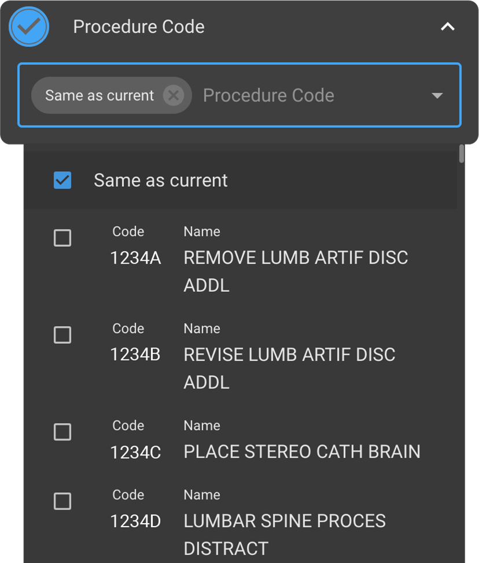Viewport: 479px width, 563px height.
Task: Click the 'Procedure Code' section header title
Action: click(139, 27)
